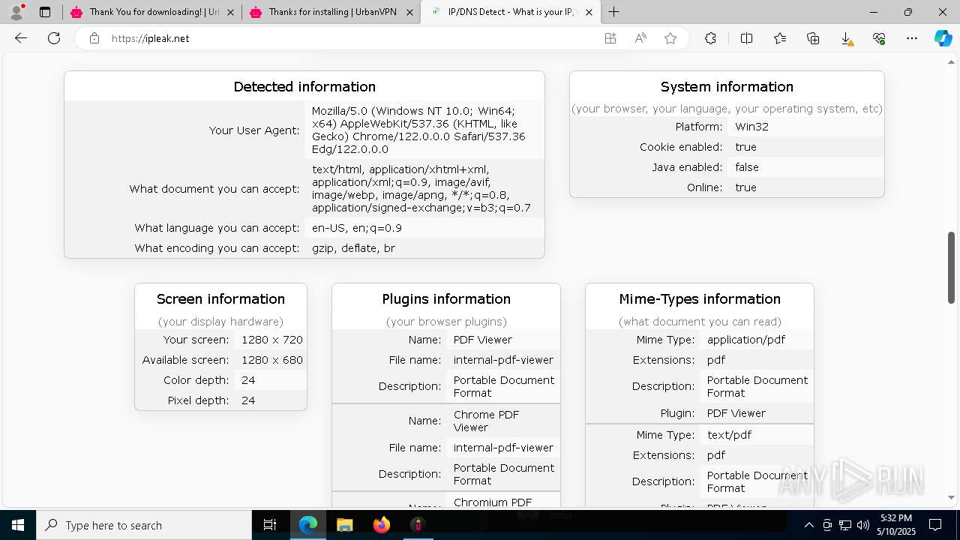
Task: Click the User Agent string value
Action: [x=418, y=130]
